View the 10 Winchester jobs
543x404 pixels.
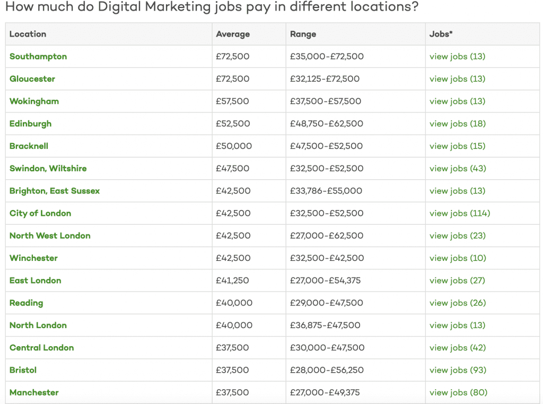pyautogui.click(x=457, y=258)
